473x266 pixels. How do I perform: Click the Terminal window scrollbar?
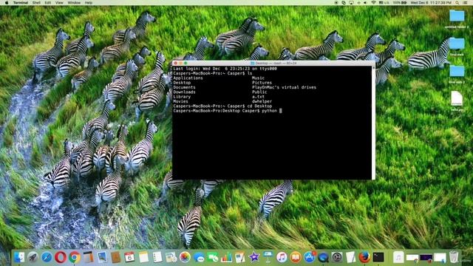[x=373, y=122]
